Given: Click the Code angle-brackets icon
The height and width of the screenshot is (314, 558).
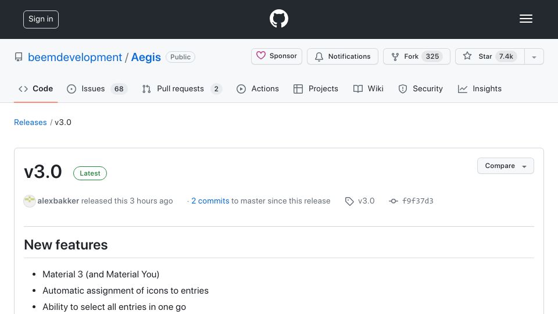Looking at the screenshot, I should [x=23, y=88].
